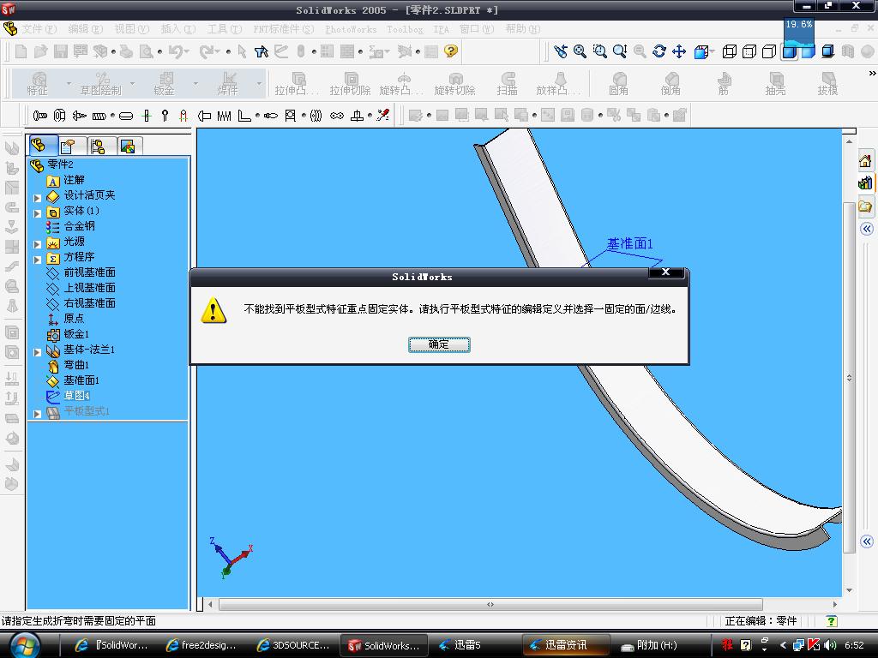Expand the toolbar overflow chevron
Viewport: 878px width, 658px height.
[x=872, y=74]
